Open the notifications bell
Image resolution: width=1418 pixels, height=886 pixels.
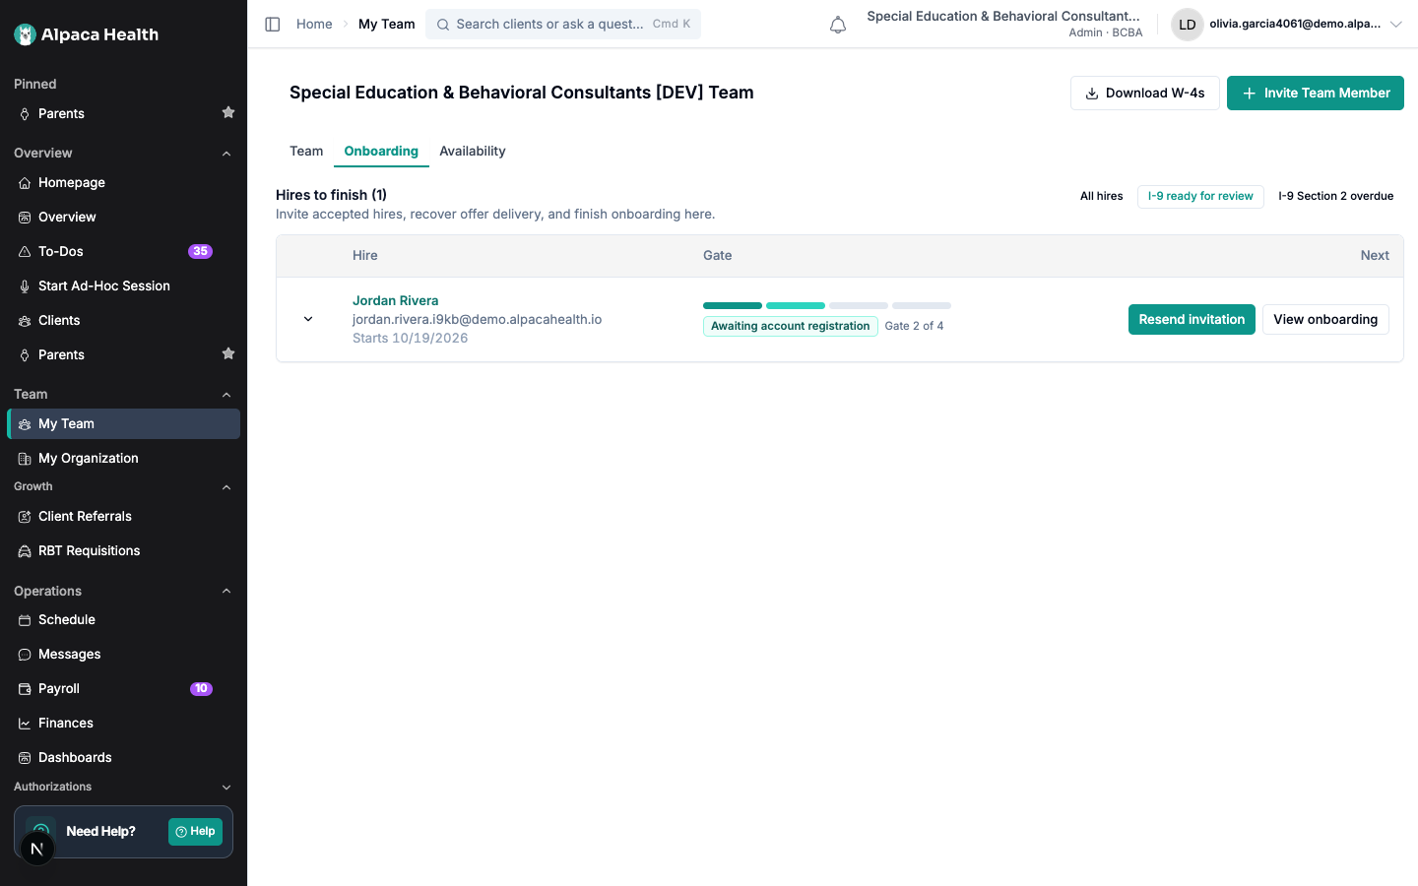[x=838, y=25]
